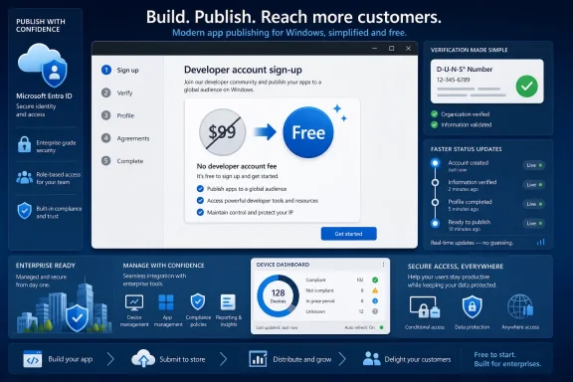Toggle the Access powerful developer tools check
Viewport: 573px width, 382px height.
pyautogui.click(x=200, y=200)
